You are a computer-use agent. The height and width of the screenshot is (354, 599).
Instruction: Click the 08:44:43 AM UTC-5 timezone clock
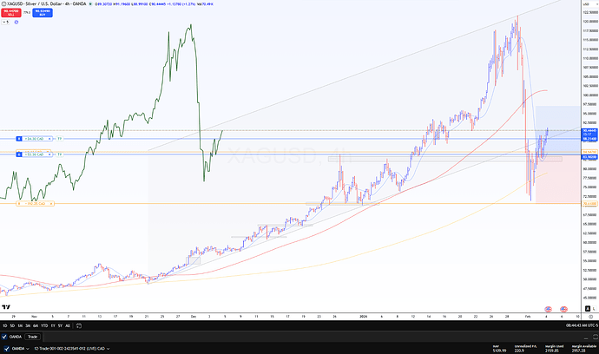pos(582,325)
